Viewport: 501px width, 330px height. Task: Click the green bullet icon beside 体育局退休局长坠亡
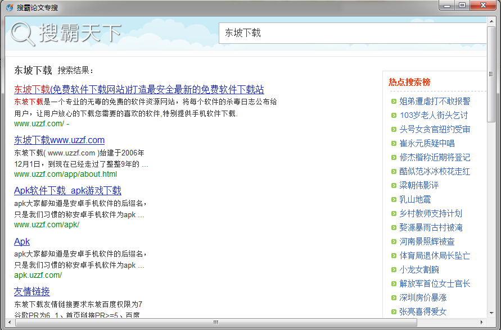tap(394, 256)
